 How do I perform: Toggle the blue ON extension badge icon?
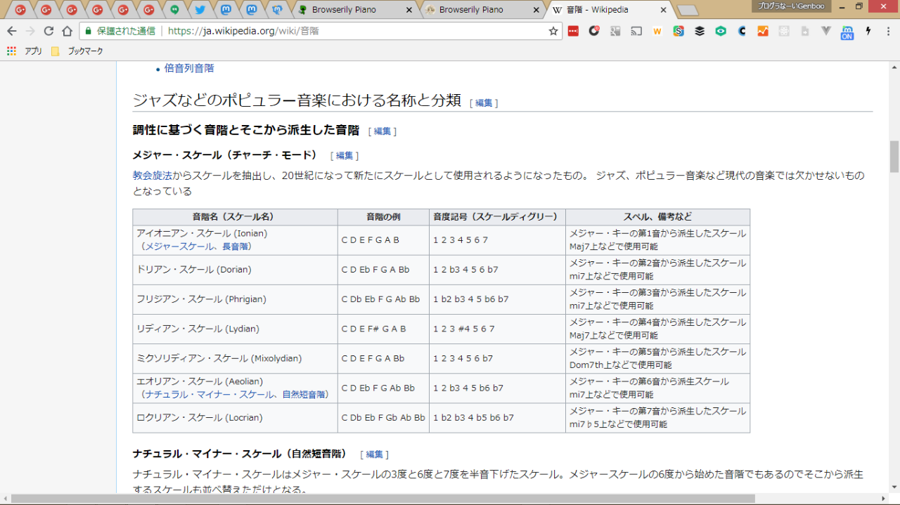click(847, 32)
